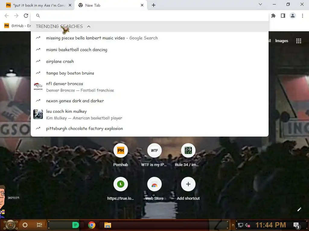Click the Kim Mulkey photo thumbnail
Image resolution: width=309 pixels, height=231 pixels.
click(x=38, y=114)
